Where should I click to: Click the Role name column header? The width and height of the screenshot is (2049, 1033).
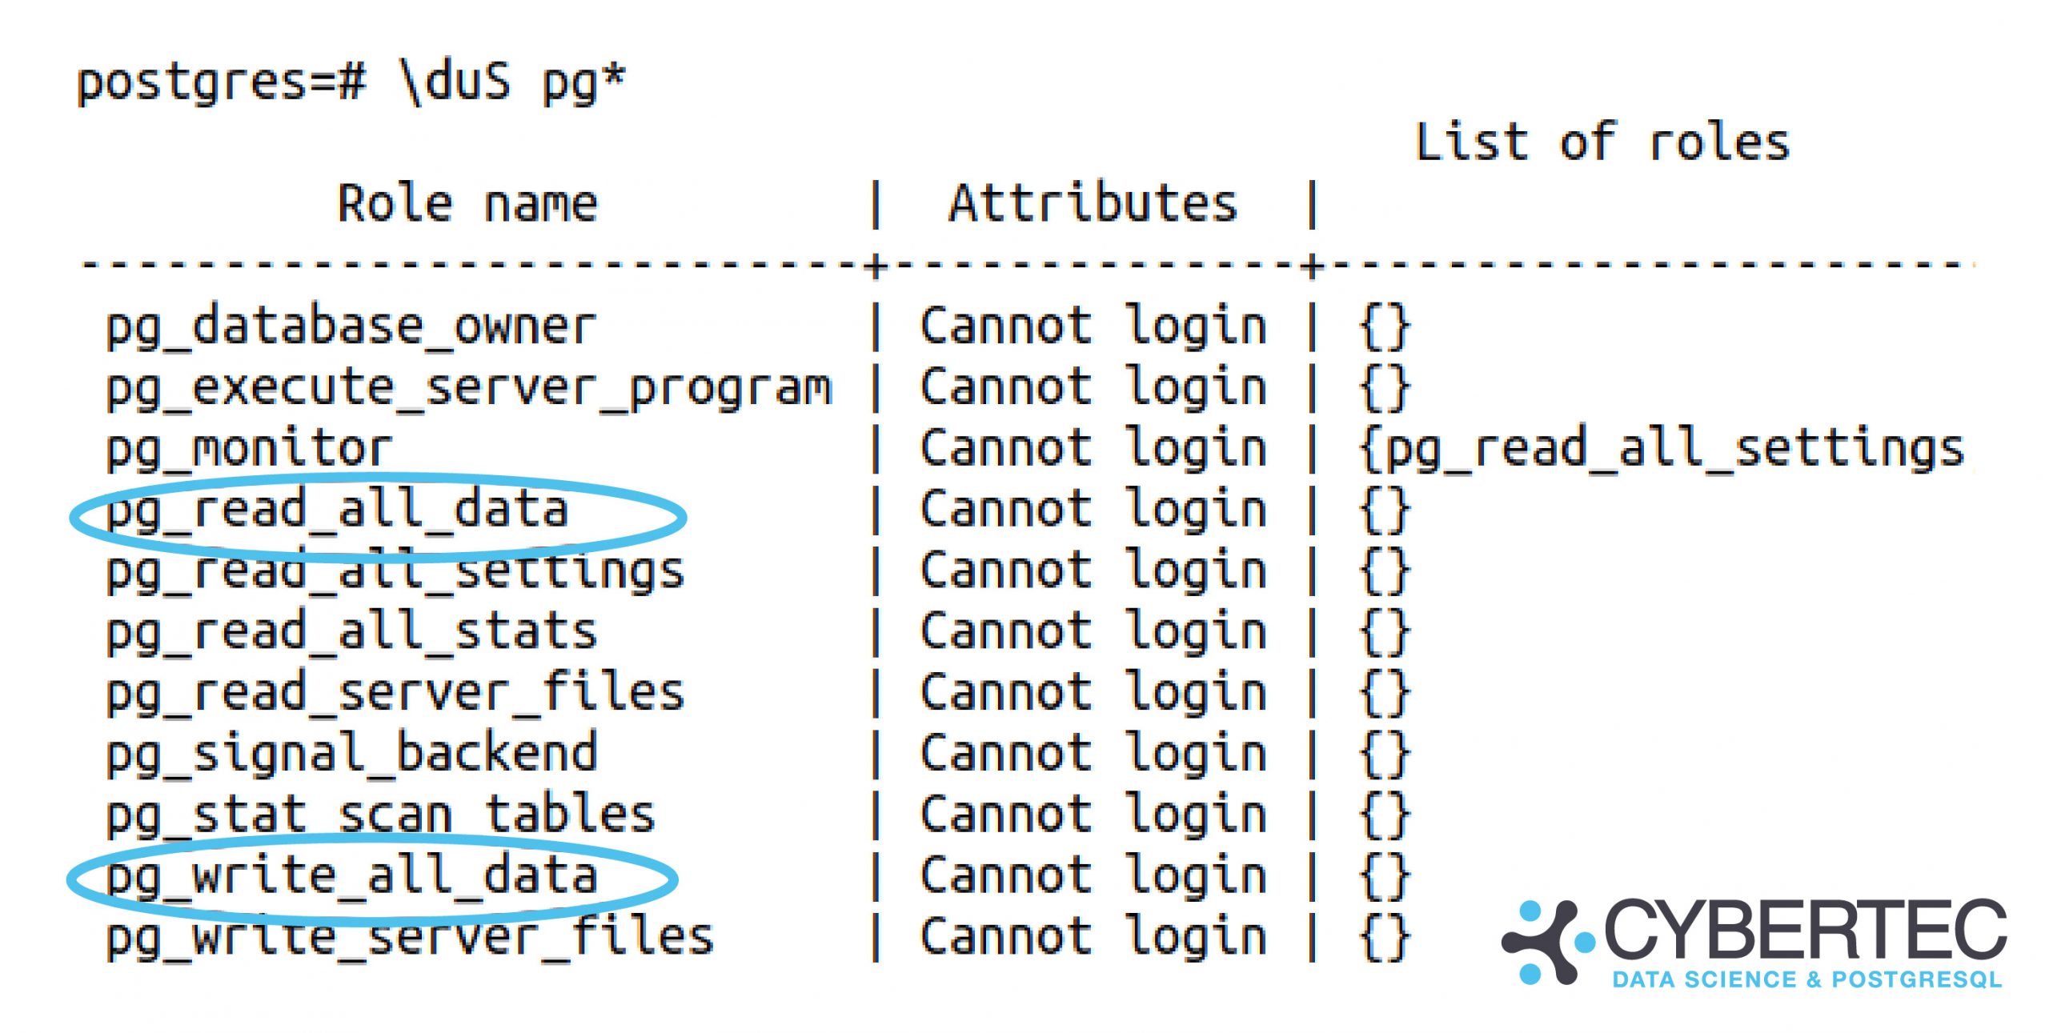tap(467, 204)
